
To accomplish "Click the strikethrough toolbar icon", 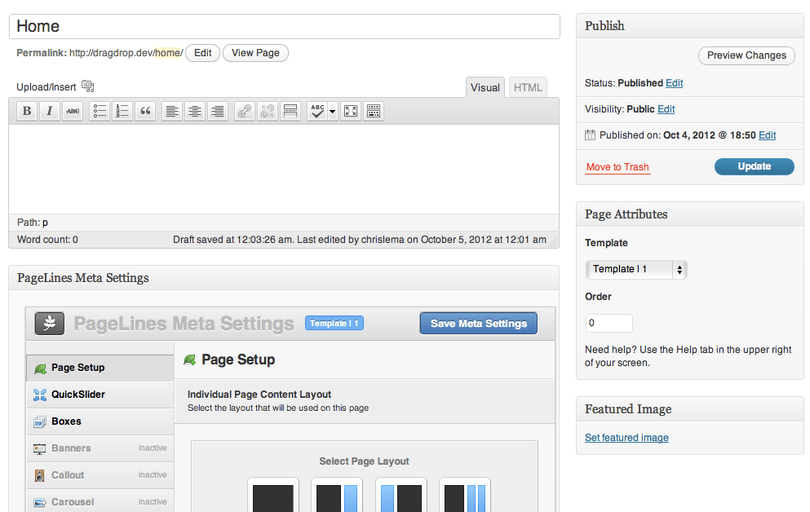I will click(73, 112).
